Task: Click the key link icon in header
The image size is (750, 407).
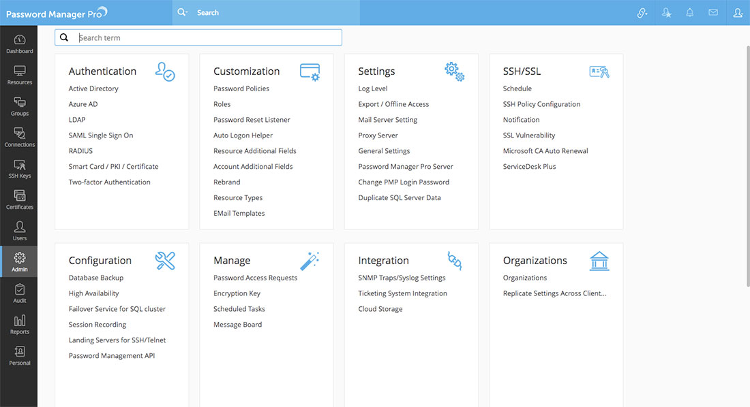Action: point(642,12)
